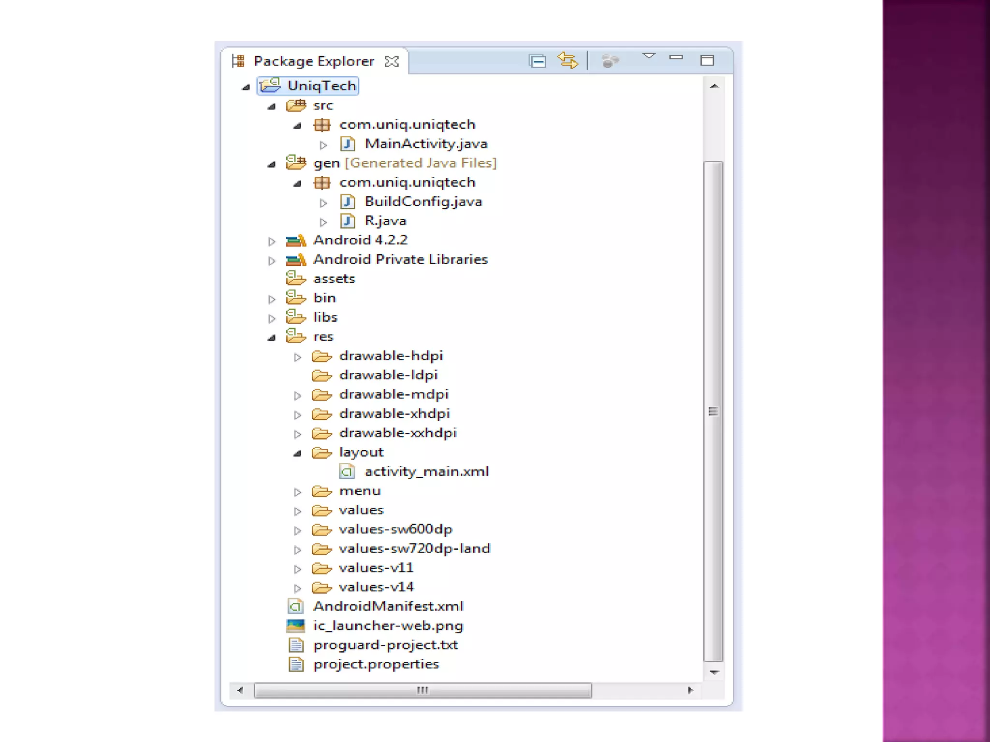Toggle the Link with Editor icon

coord(568,61)
